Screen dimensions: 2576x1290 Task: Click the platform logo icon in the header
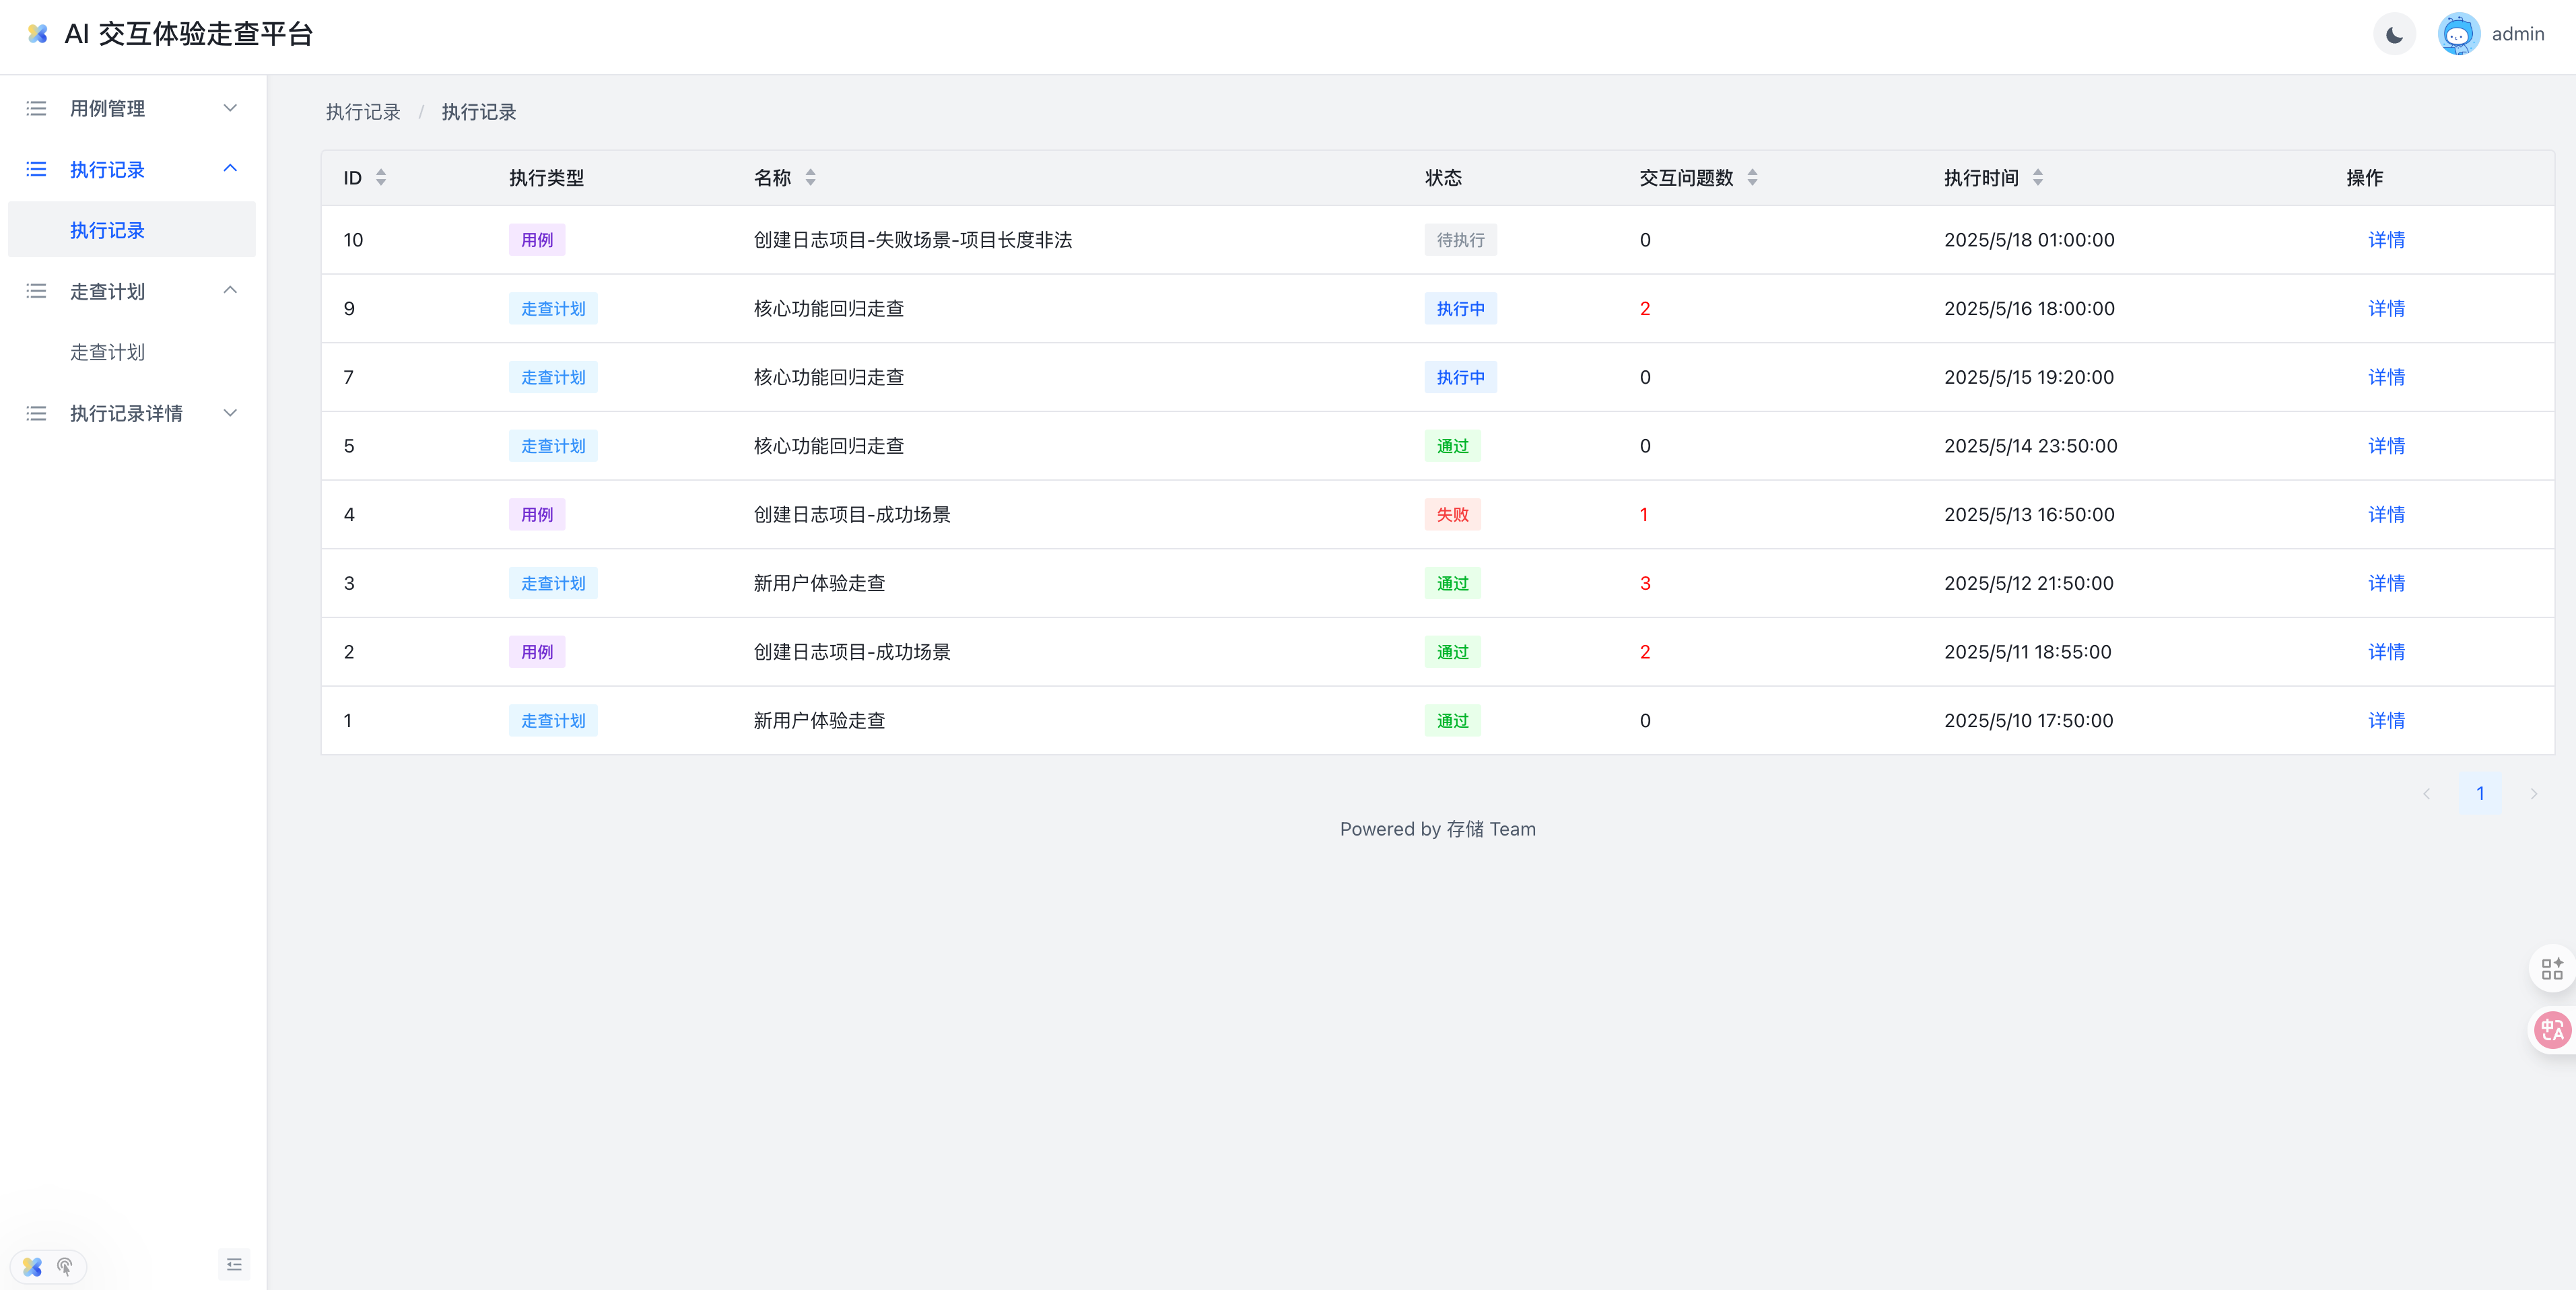tap(38, 34)
